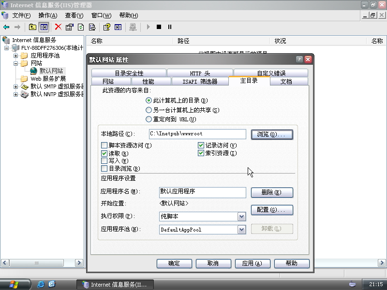
Task: Click the Default Web Site globe icon
Action: pos(33,71)
